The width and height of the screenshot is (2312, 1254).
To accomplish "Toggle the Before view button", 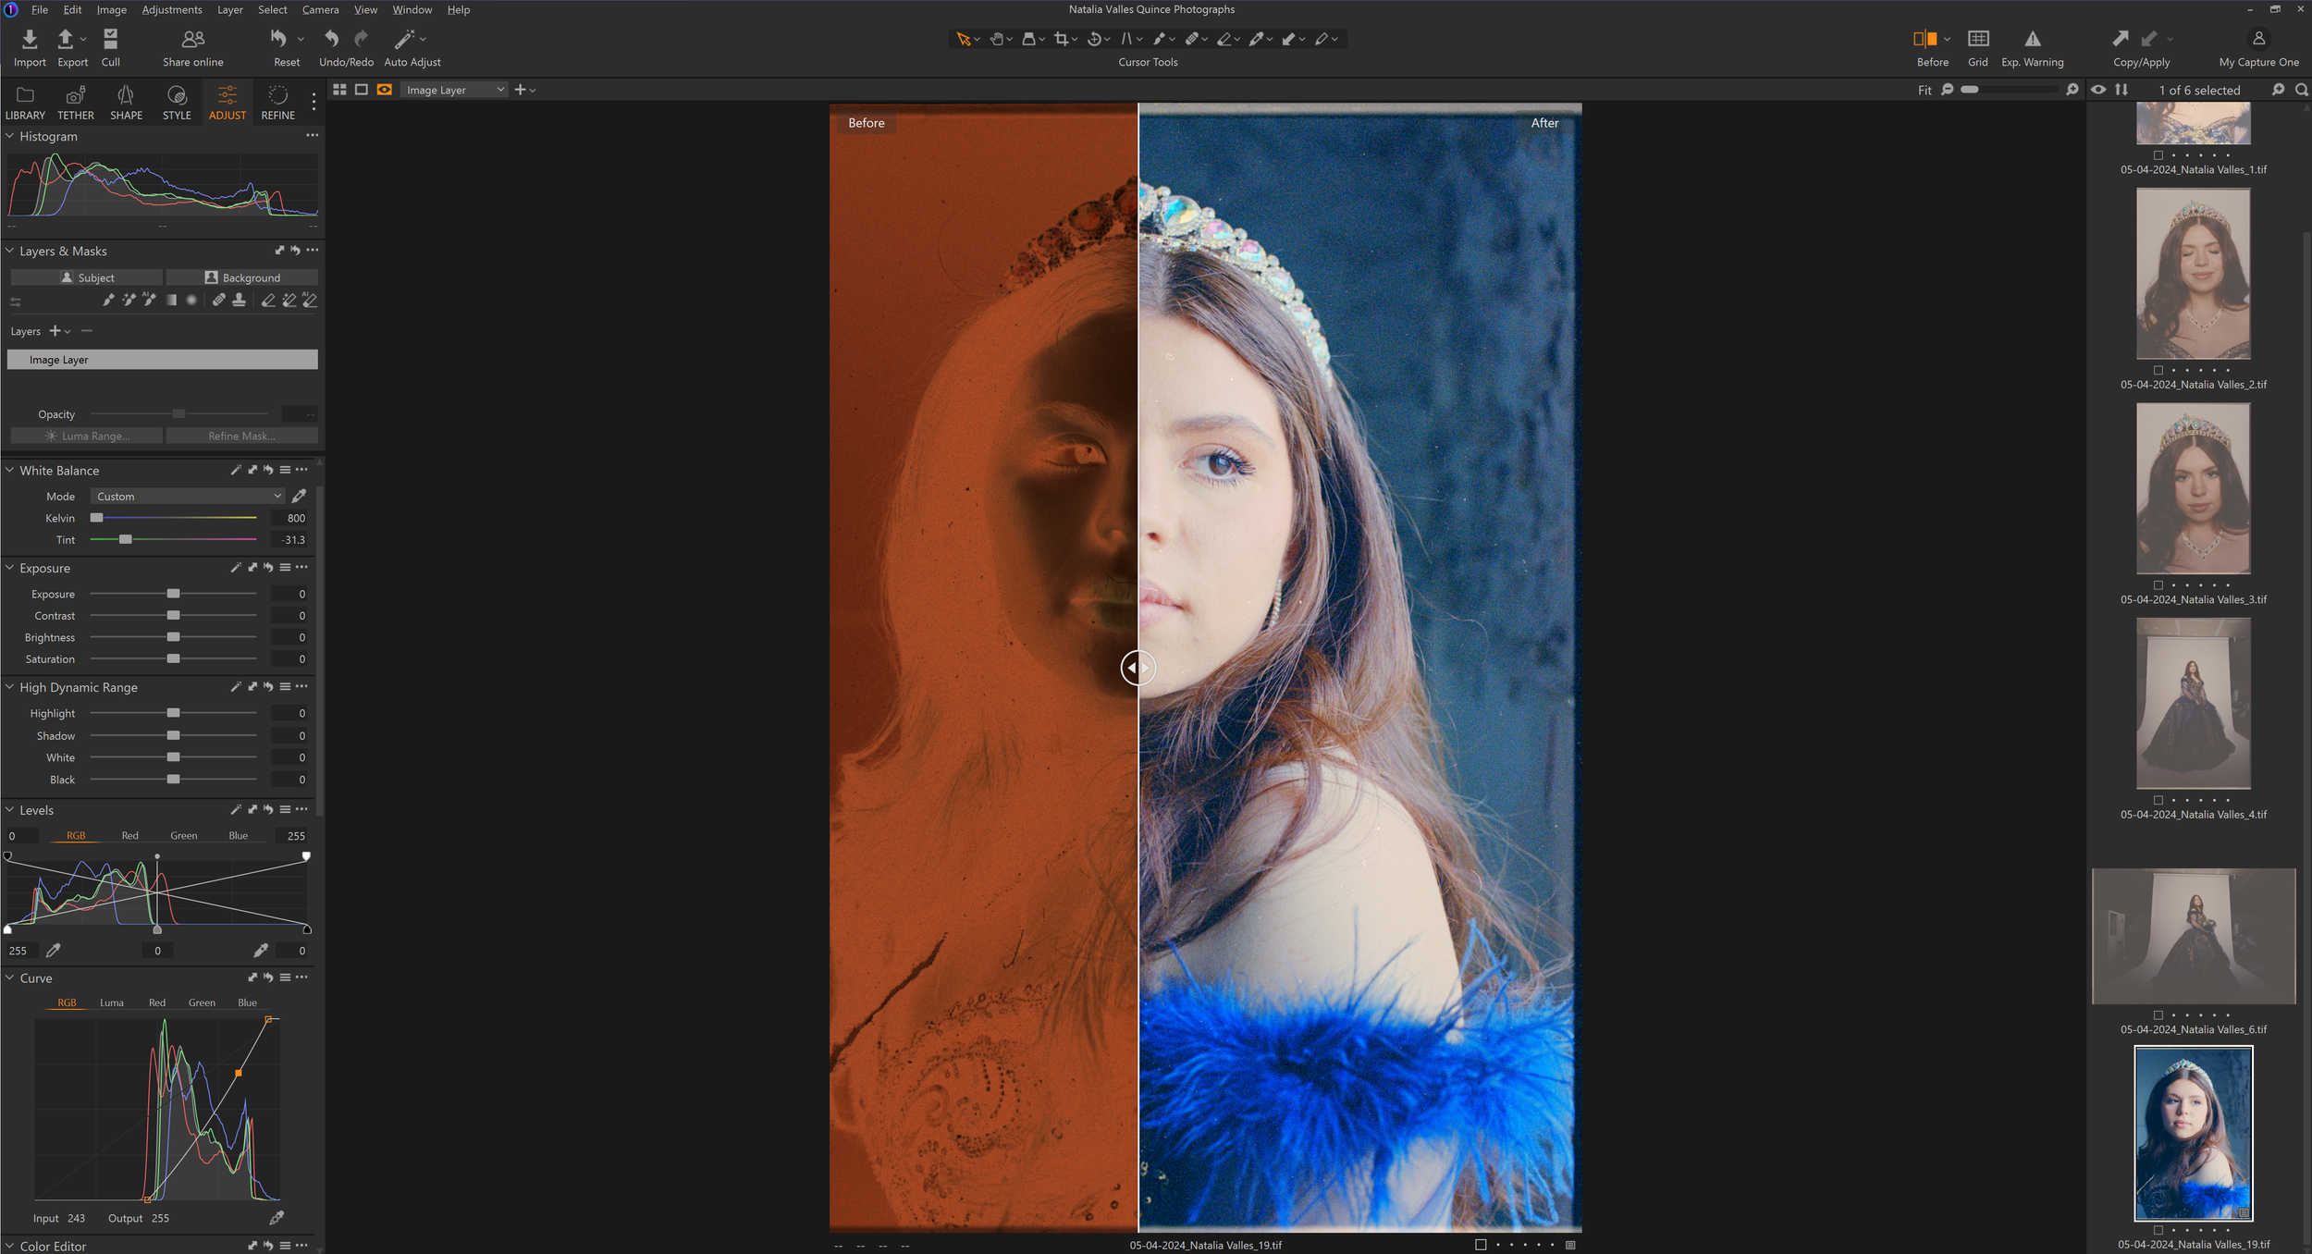I will [1925, 39].
